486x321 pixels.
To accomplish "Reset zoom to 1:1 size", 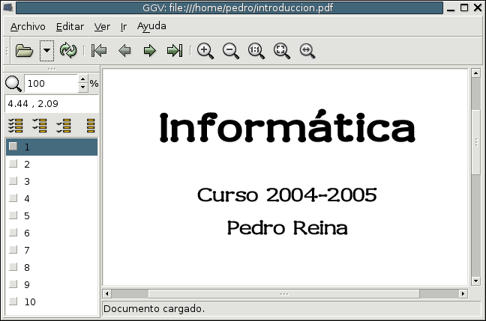I will [256, 51].
